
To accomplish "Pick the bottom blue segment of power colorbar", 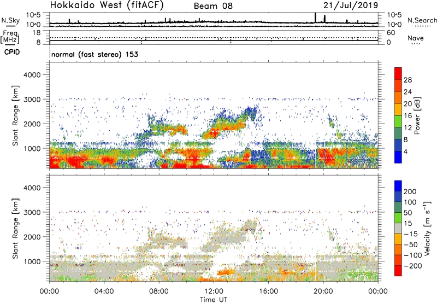I will pos(398,157).
